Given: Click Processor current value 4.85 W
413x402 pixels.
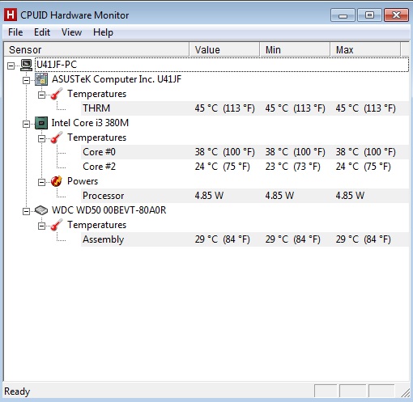Looking at the screenshot, I should pyautogui.click(x=209, y=196).
